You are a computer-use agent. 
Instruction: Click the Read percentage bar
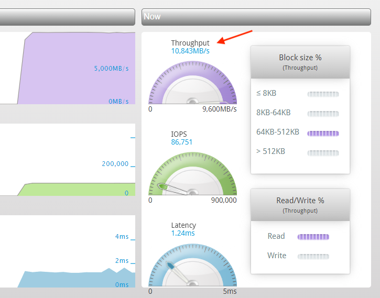(313, 237)
